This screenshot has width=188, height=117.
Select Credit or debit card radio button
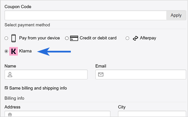pos(67,38)
